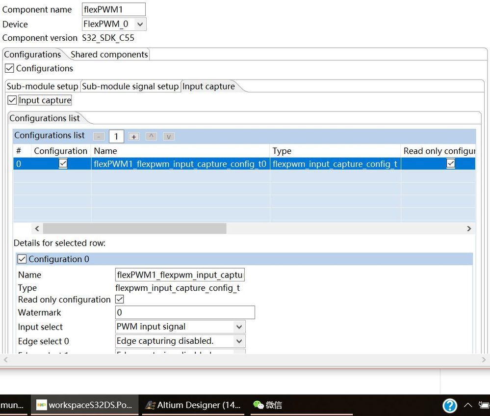Click the table scrollbar right arrow

point(469,228)
